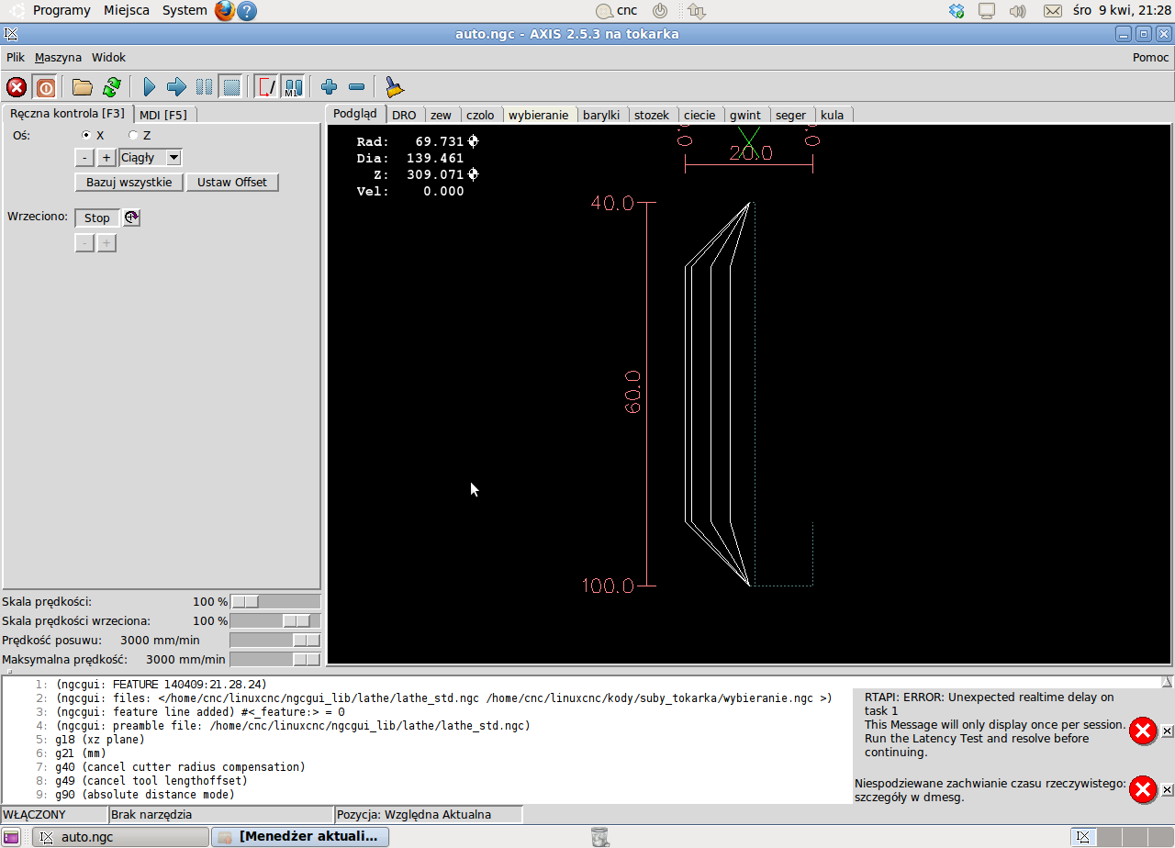Select X axis radio button
The image size is (1175, 848).
click(86, 135)
